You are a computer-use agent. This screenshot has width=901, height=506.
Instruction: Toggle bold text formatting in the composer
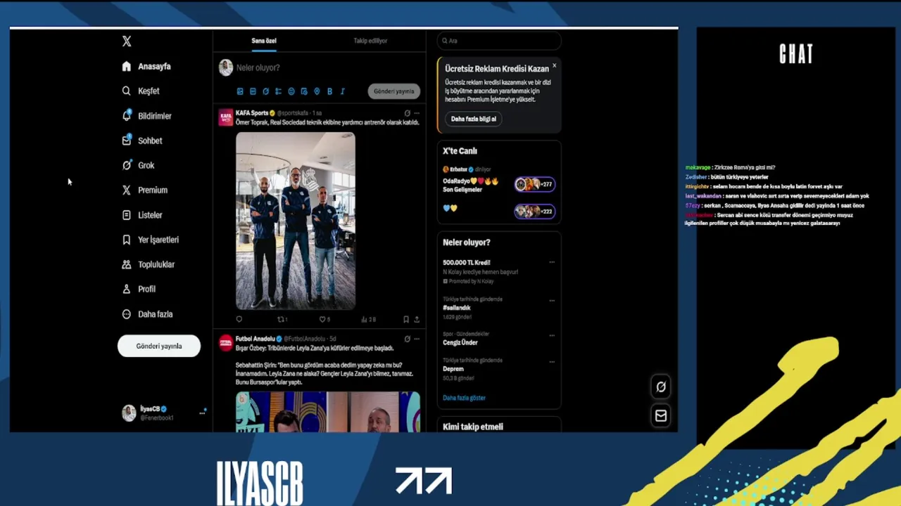(x=329, y=91)
